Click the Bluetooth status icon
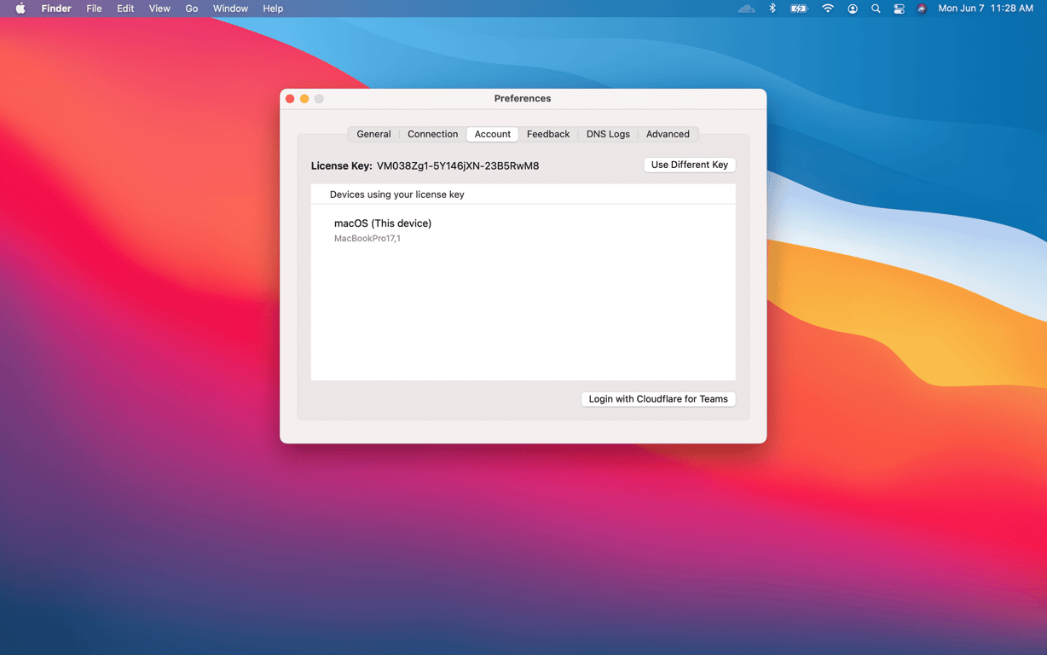 click(x=772, y=9)
